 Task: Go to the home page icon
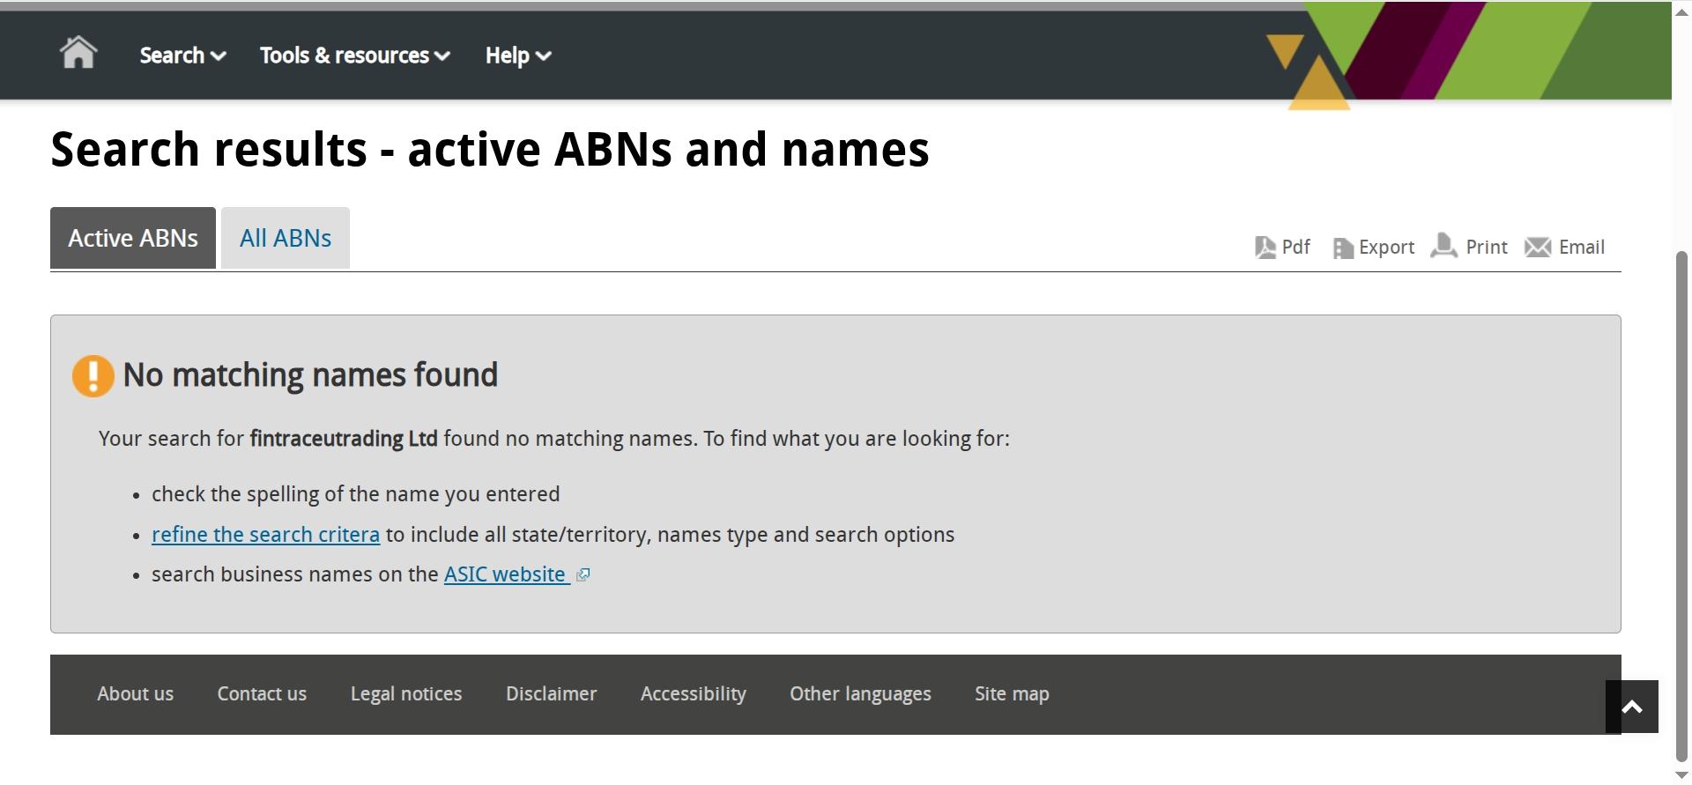pyautogui.click(x=78, y=53)
